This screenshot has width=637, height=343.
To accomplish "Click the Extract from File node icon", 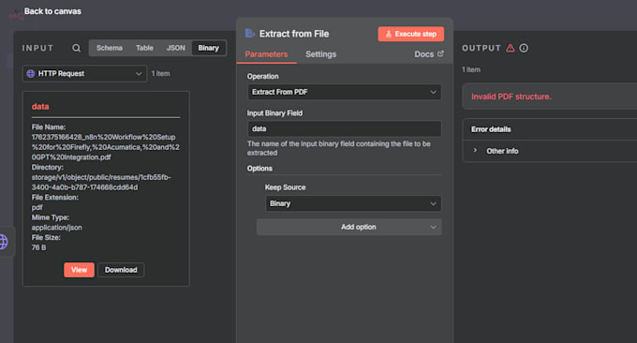I will click(250, 34).
